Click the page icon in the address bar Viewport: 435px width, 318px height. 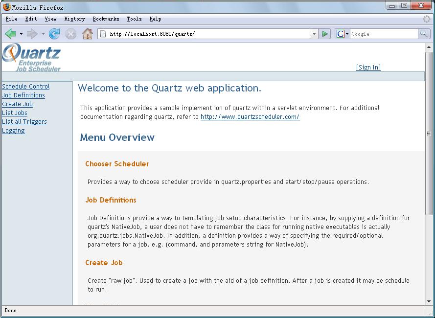(103, 34)
